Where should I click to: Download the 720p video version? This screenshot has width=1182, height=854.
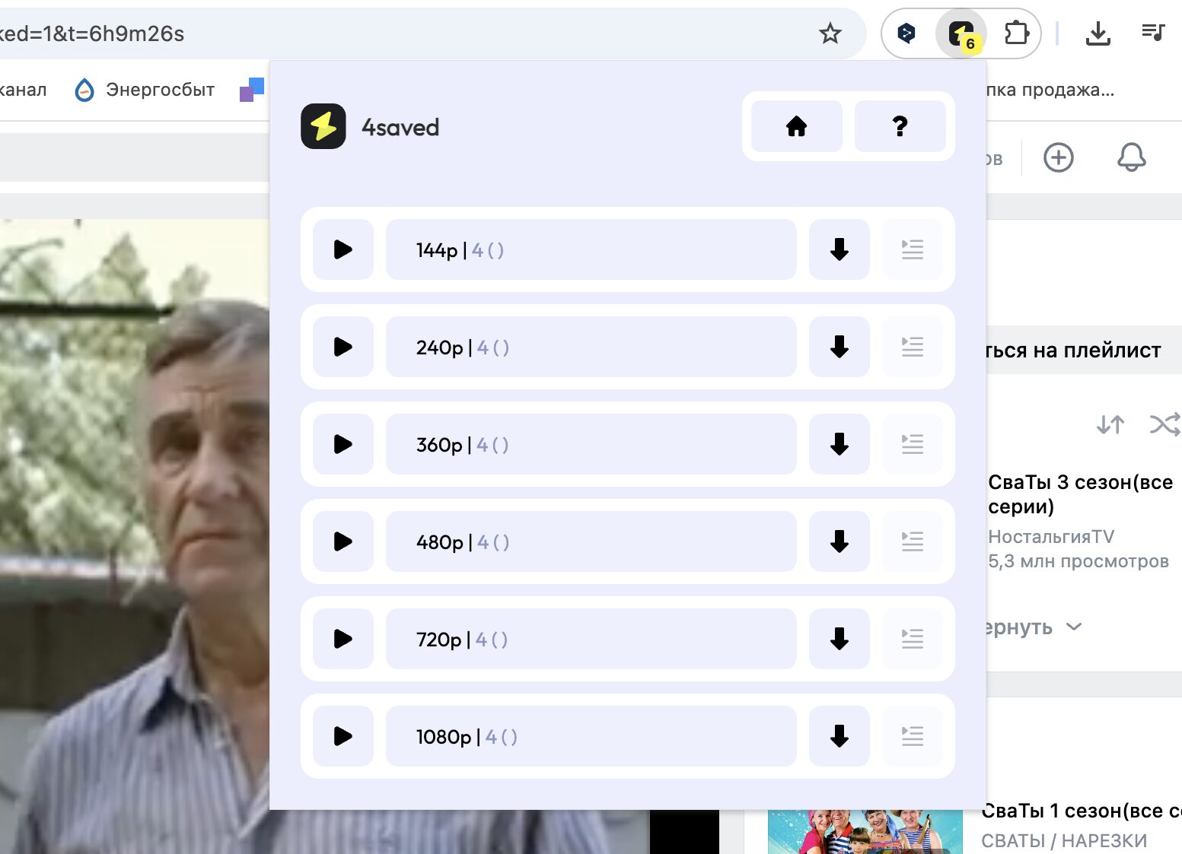click(839, 639)
